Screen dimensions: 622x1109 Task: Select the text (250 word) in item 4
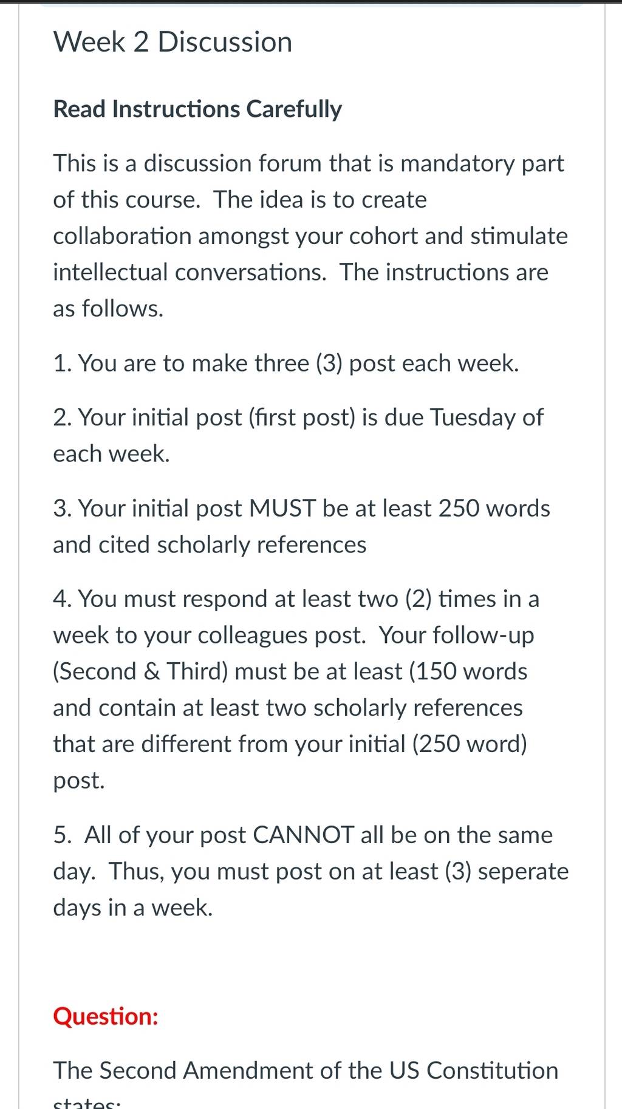(470, 744)
